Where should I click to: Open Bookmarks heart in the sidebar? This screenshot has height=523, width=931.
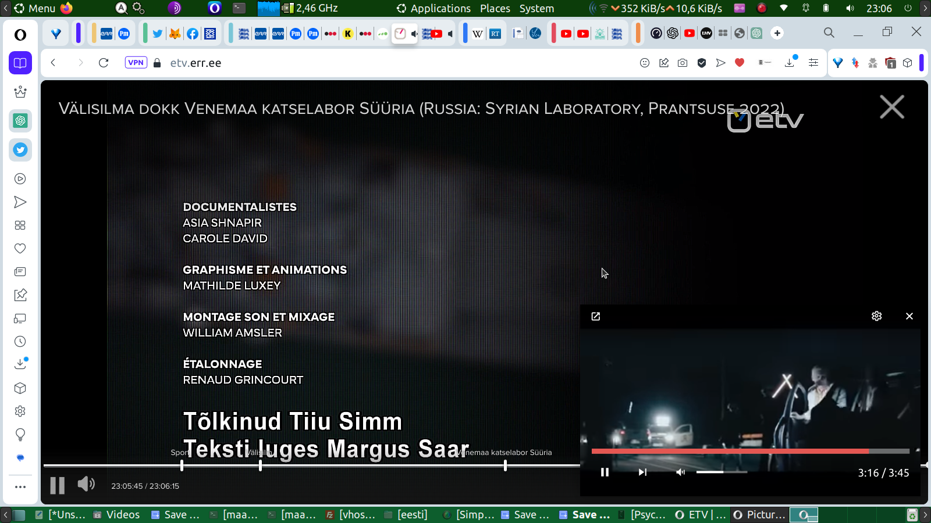click(x=20, y=249)
